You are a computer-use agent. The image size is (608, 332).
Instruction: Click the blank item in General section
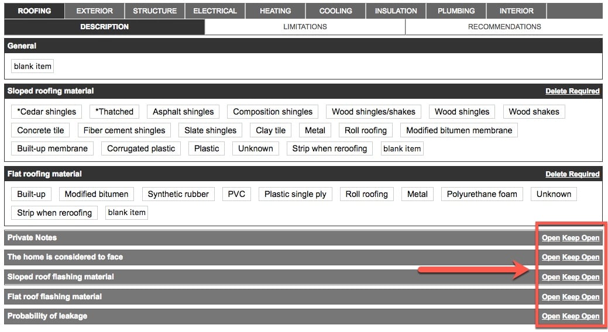tap(33, 66)
